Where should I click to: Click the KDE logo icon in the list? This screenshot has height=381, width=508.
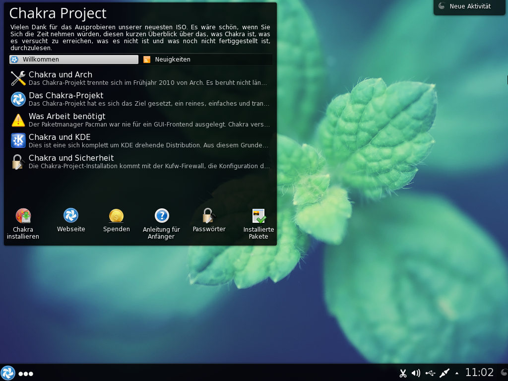pos(18,140)
